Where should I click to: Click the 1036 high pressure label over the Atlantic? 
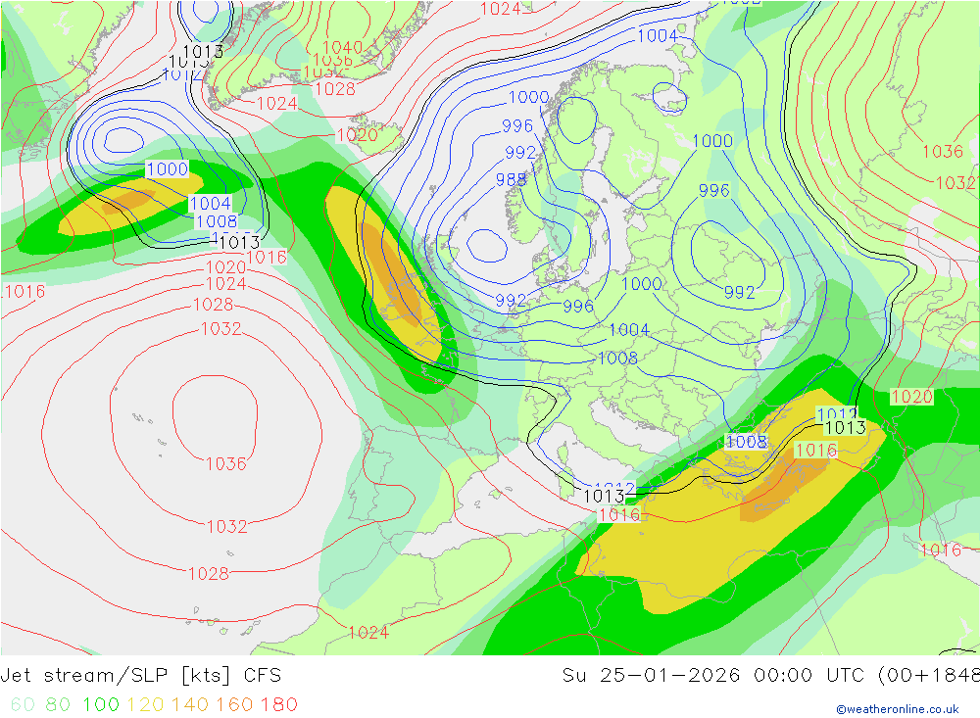click(225, 463)
